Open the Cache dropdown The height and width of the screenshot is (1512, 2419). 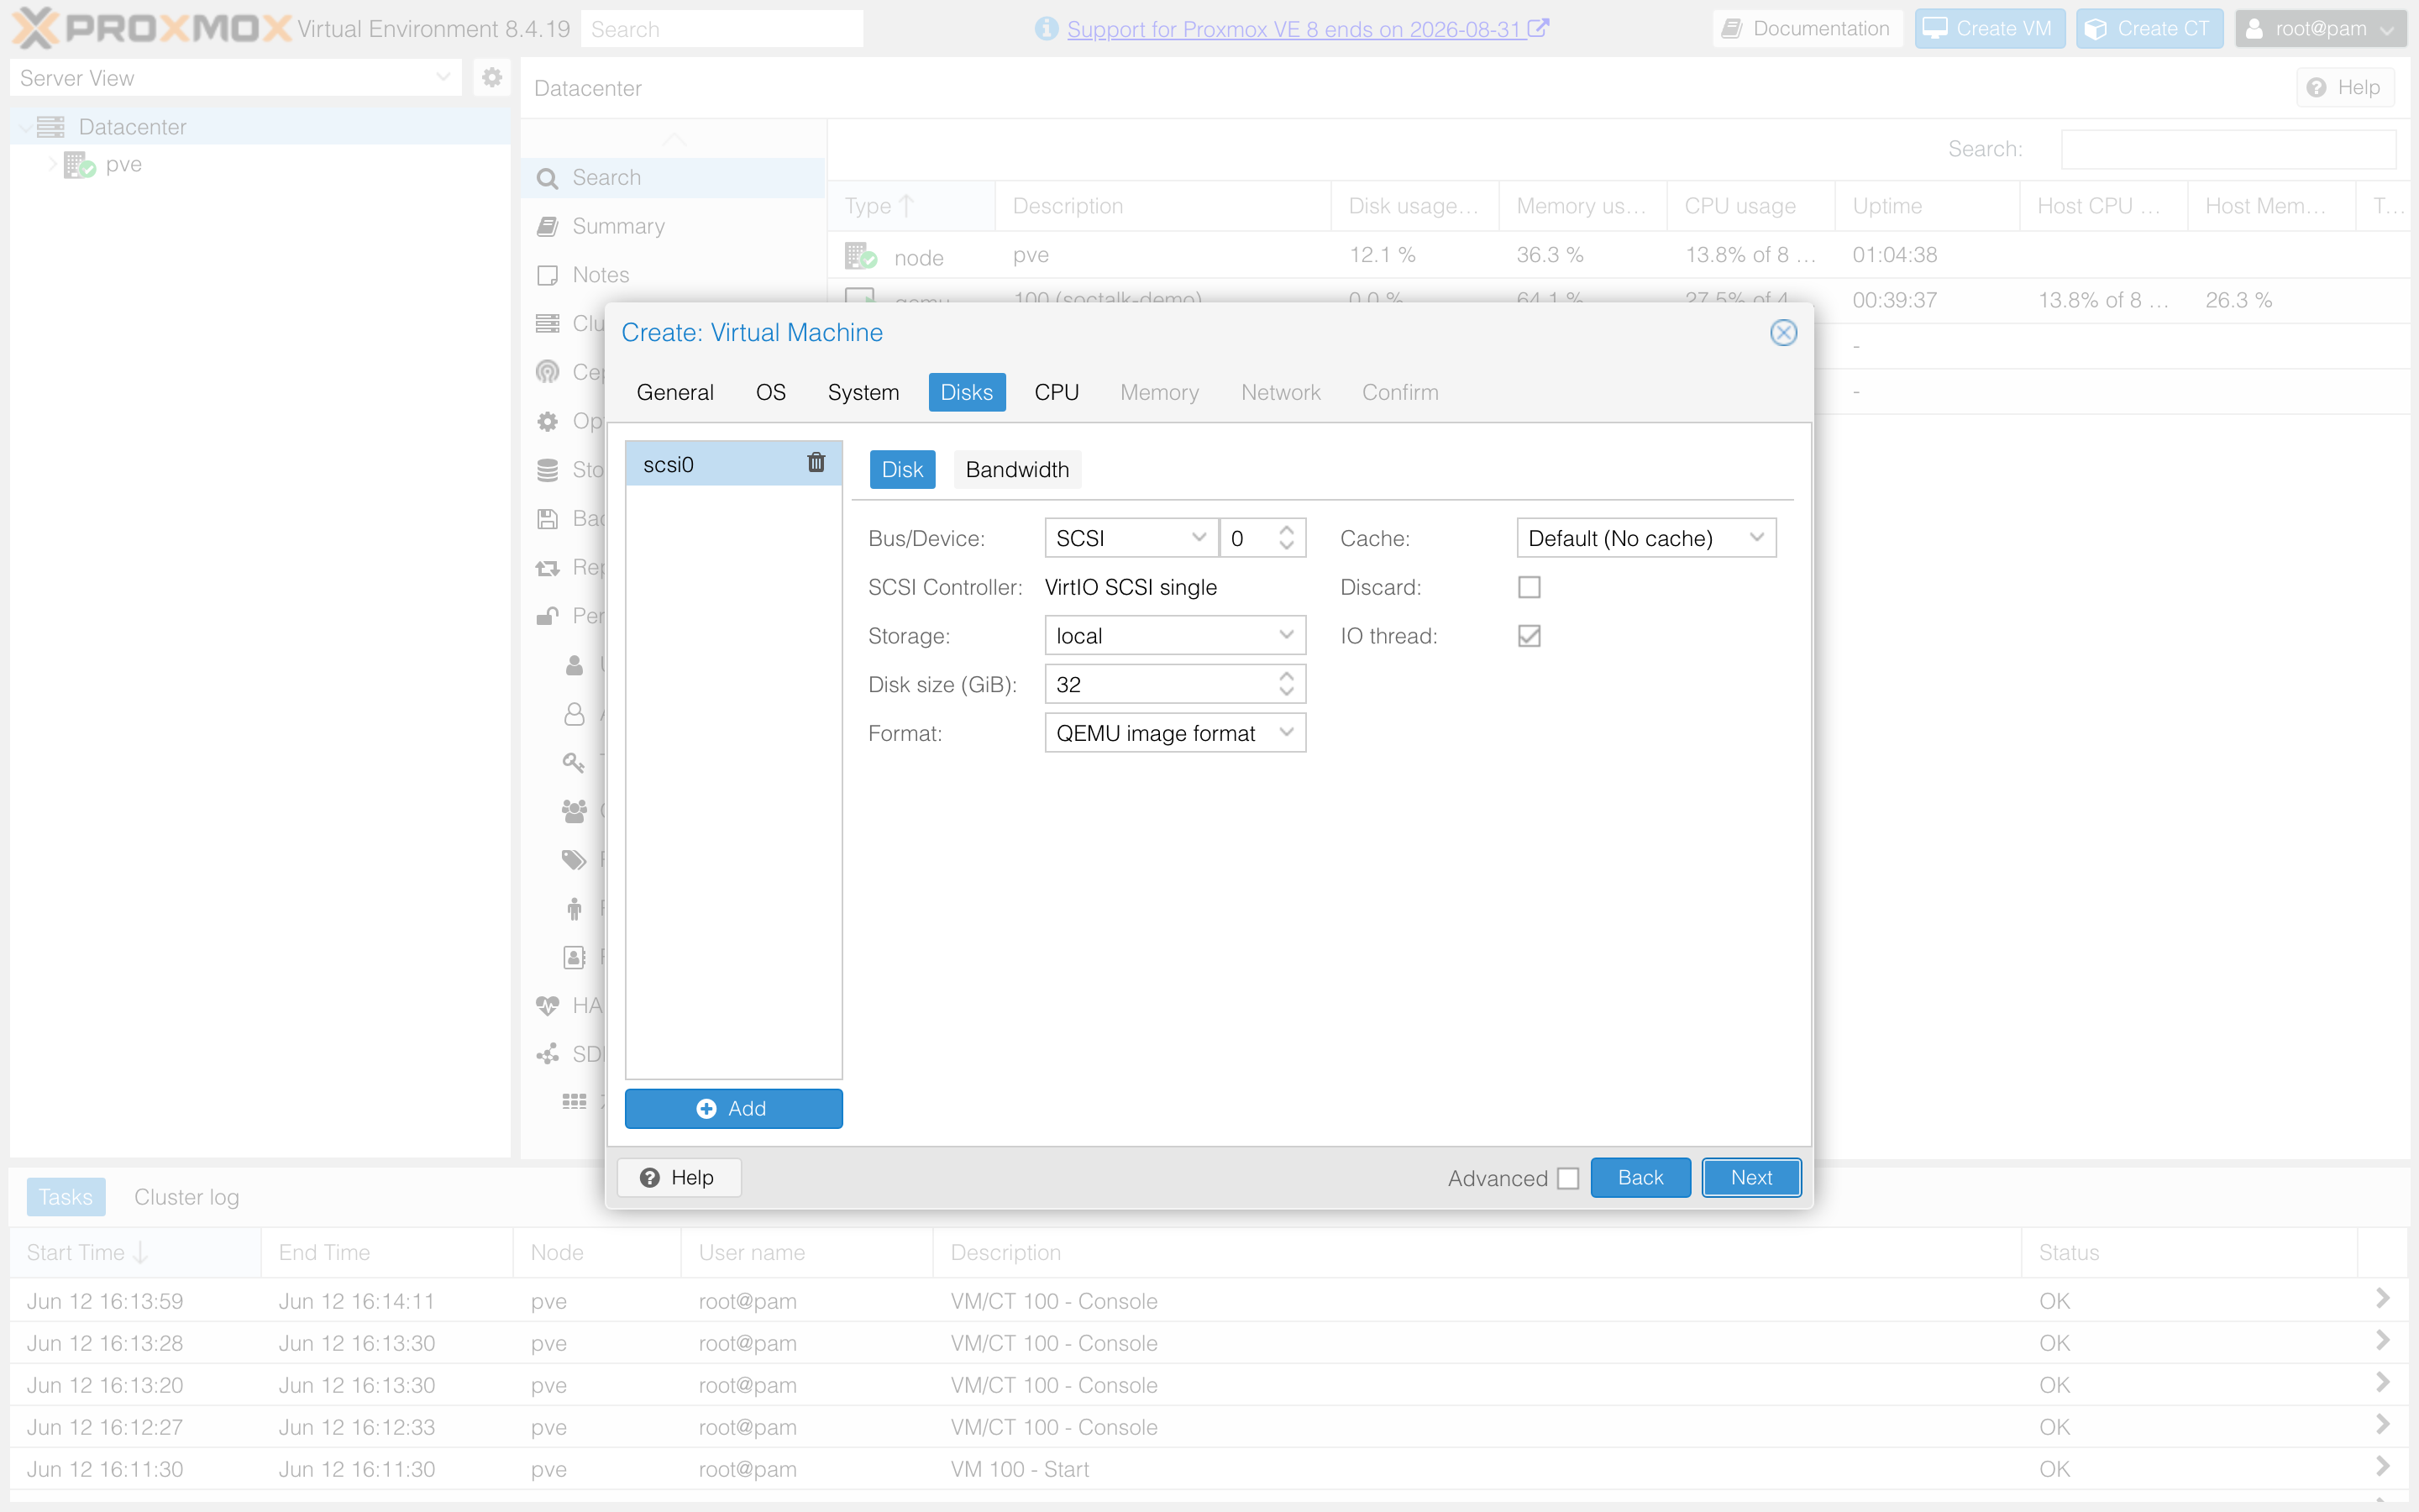(1755, 538)
